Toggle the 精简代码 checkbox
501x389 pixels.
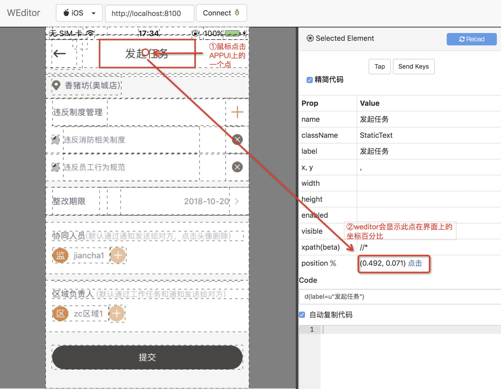(x=309, y=80)
